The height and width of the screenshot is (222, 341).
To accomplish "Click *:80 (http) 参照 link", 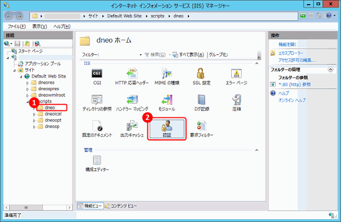I will pos(295,84).
